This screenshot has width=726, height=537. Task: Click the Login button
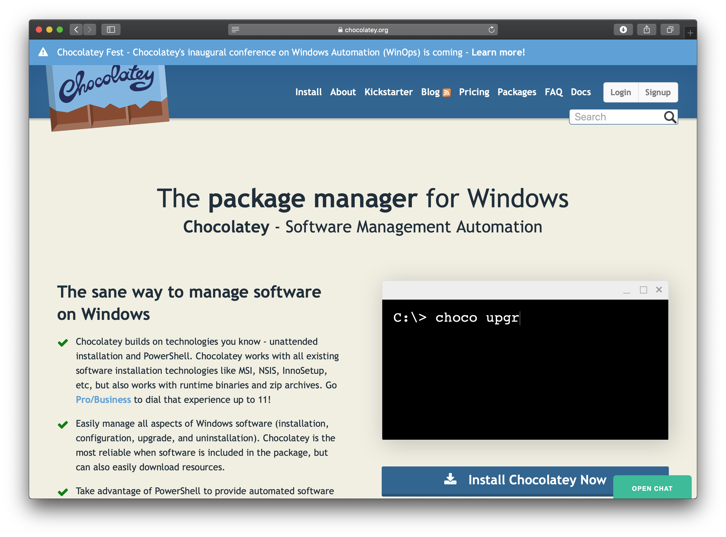(x=621, y=92)
